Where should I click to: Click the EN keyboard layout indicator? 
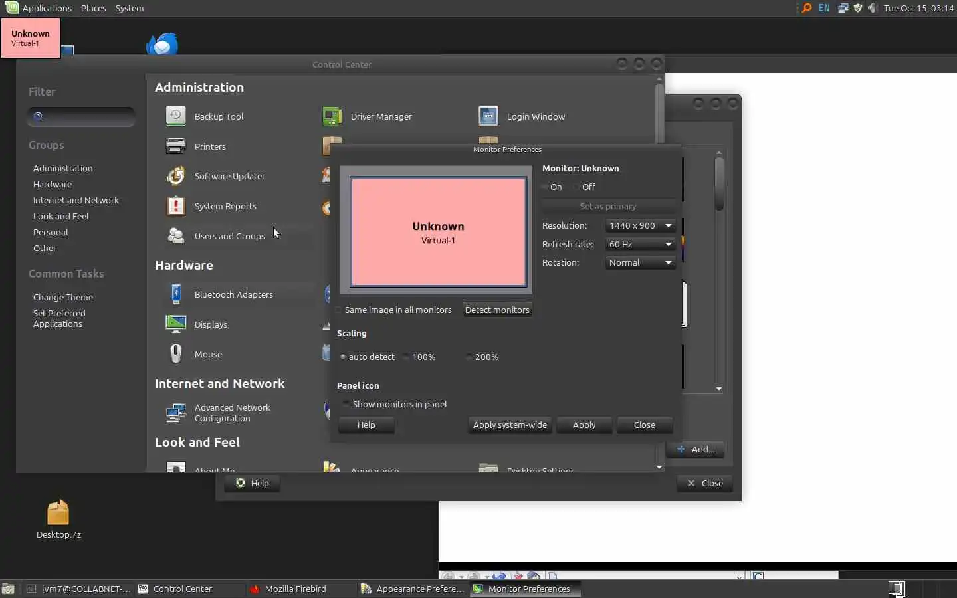click(824, 8)
